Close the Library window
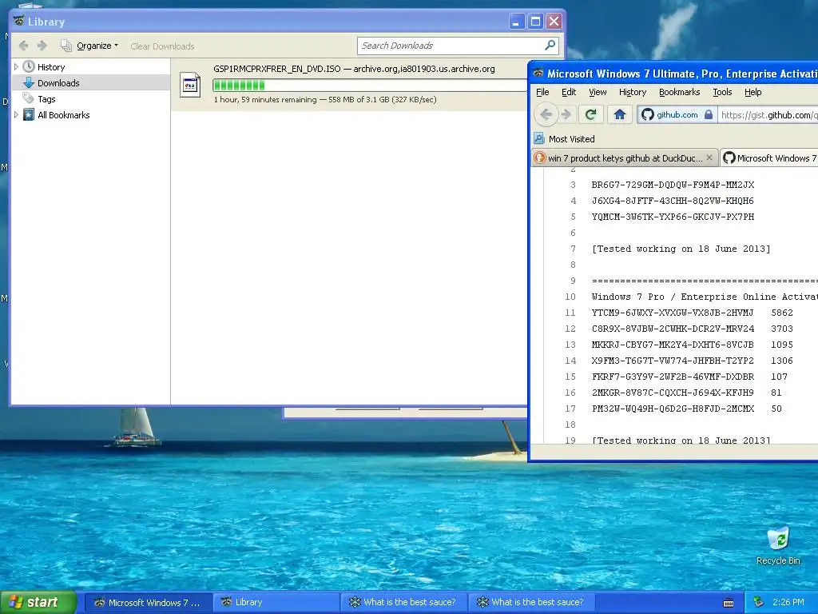818x614 pixels. 554,22
